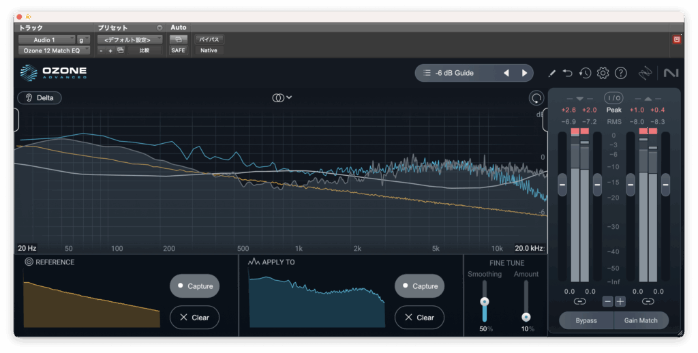Image resolution: width=698 pixels, height=353 pixels.
Task: Expand the channel mode dropdown with overlapping circles
Action: (282, 97)
